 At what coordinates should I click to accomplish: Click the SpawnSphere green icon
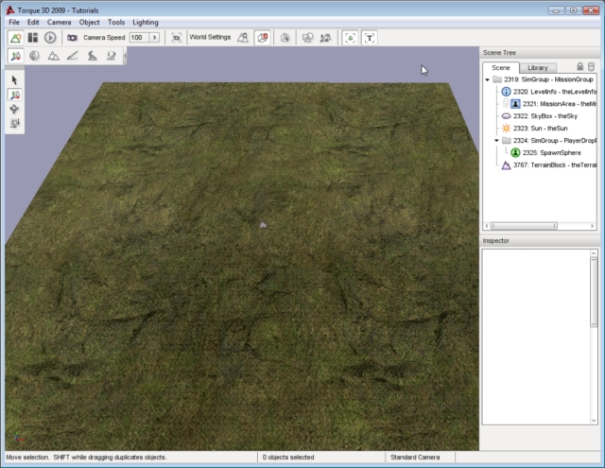pyautogui.click(x=515, y=152)
